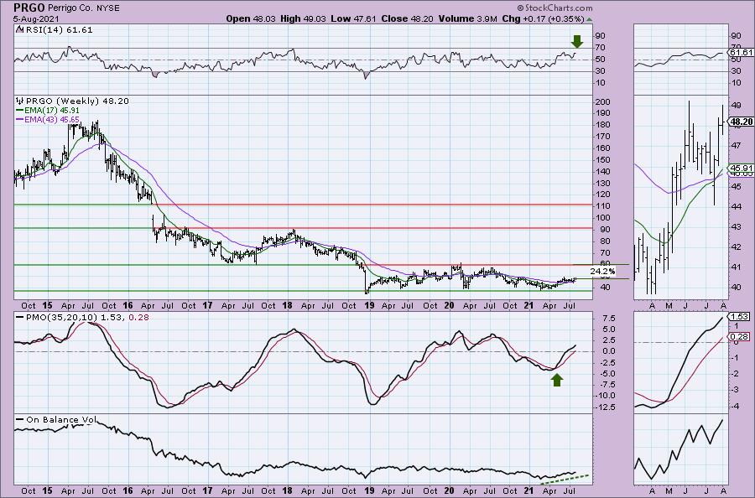Click the PRGO (Weekly) 48.20 legend label

77,101
